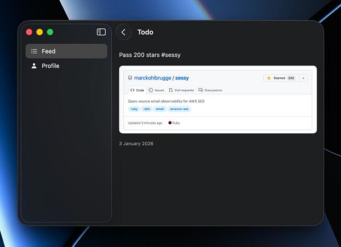Click 'Updated 3 minutes ago' text
Screen dimensions: 341x247
click(x=145, y=123)
